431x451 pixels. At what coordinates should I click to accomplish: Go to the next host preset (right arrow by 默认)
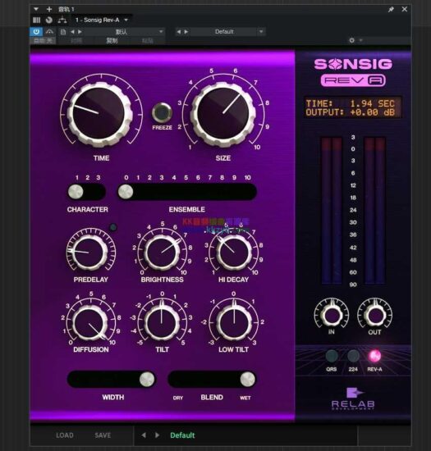(x=80, y=32)
